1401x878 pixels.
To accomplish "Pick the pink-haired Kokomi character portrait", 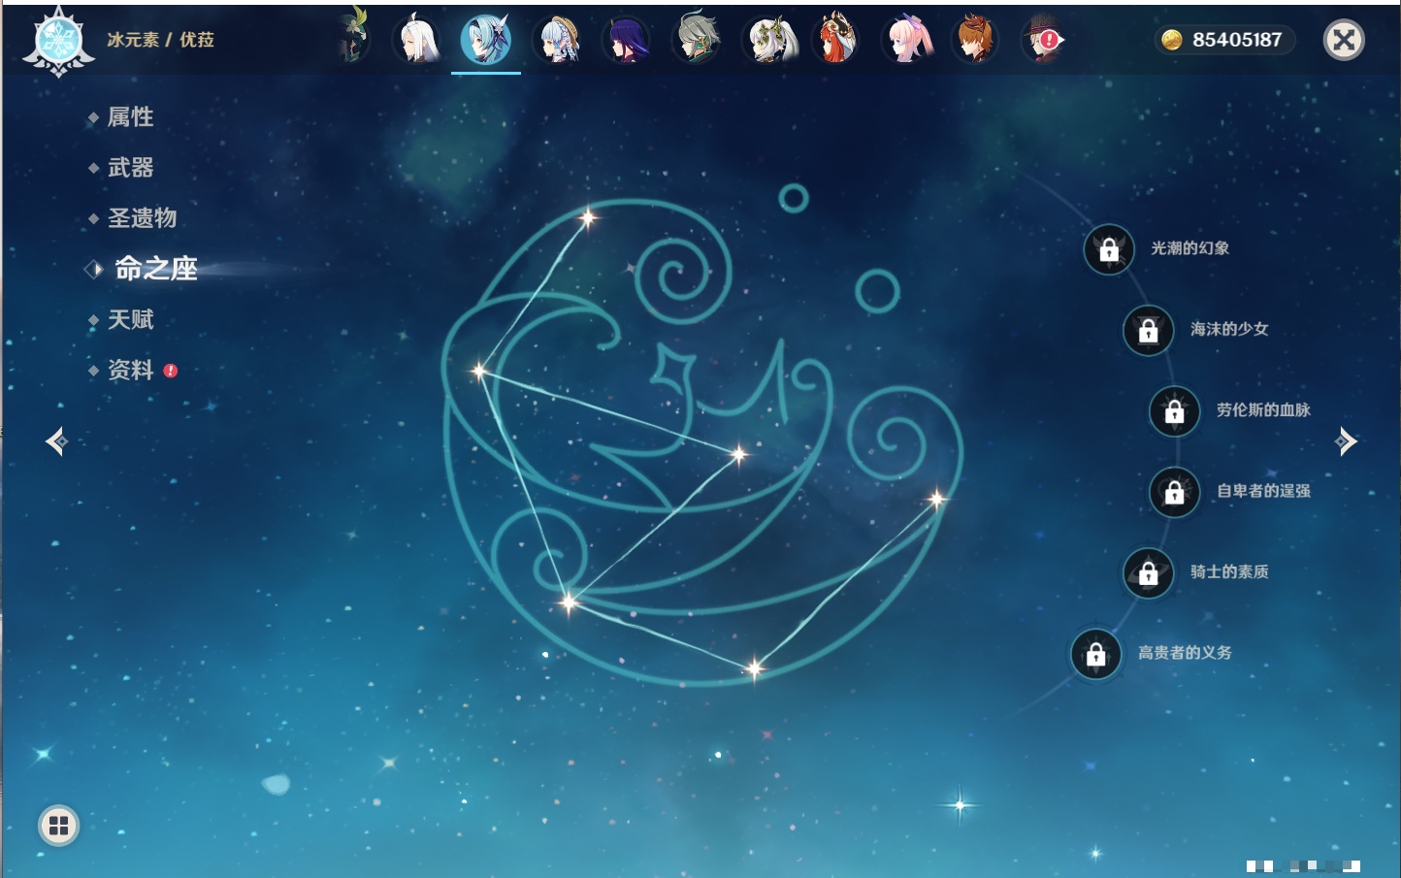I will [x=908, y=41].
